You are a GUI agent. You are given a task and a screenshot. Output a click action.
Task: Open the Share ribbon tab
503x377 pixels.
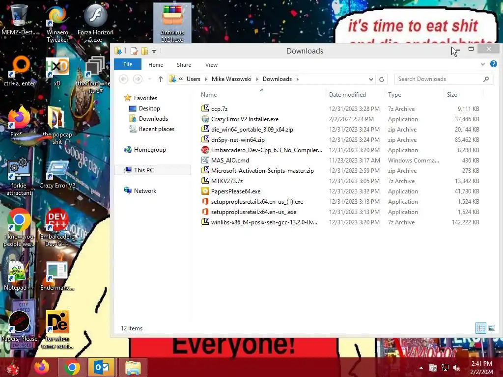coord(184,65)
